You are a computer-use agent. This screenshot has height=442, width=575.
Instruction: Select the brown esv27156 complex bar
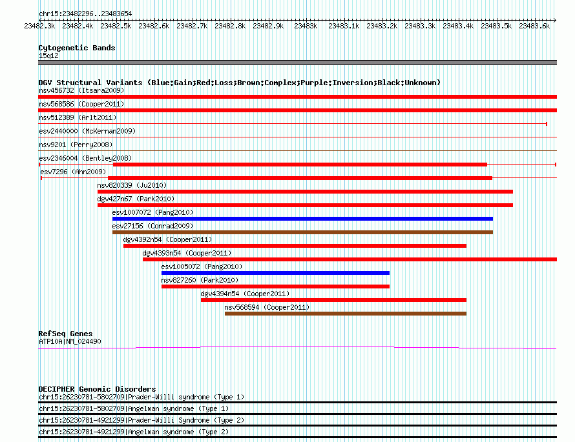[x=302, y=232]
